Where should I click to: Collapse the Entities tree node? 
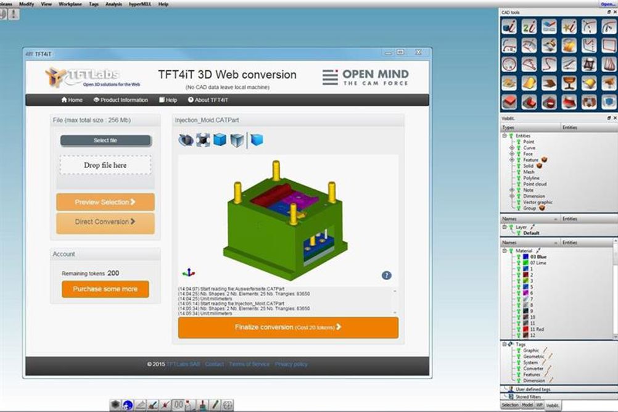point(504,136)
